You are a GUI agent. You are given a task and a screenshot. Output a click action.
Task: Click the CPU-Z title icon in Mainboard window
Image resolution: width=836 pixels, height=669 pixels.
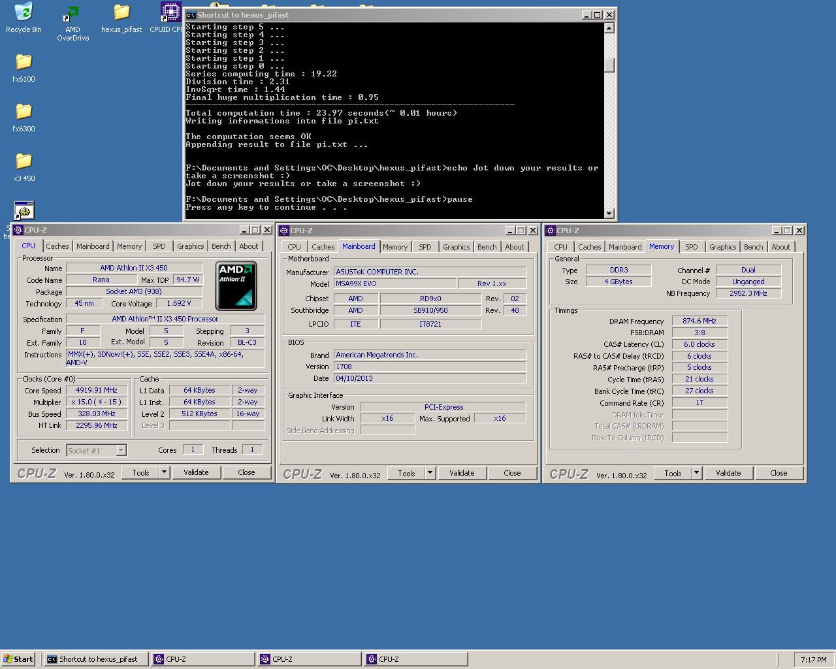coord(284,231)
